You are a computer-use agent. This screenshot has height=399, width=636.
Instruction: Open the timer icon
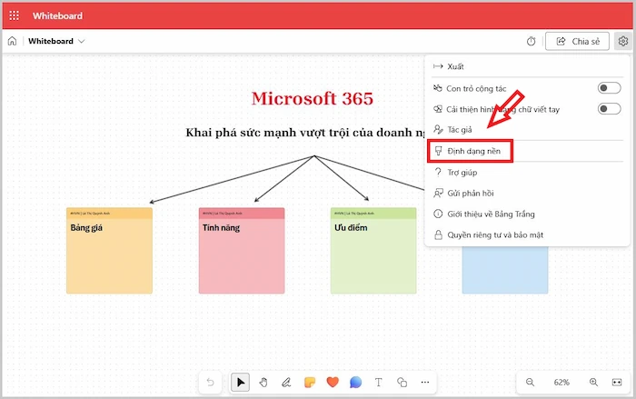coord(531,41)
